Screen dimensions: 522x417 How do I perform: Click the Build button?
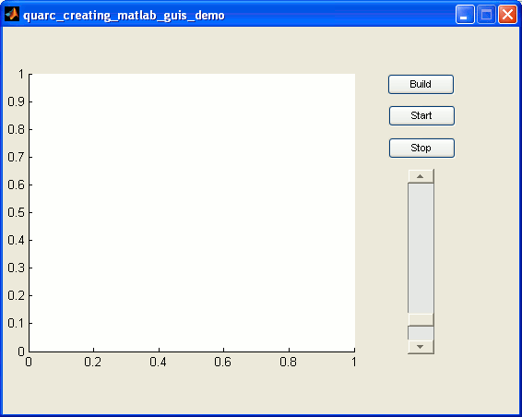(x=421, y=84)
